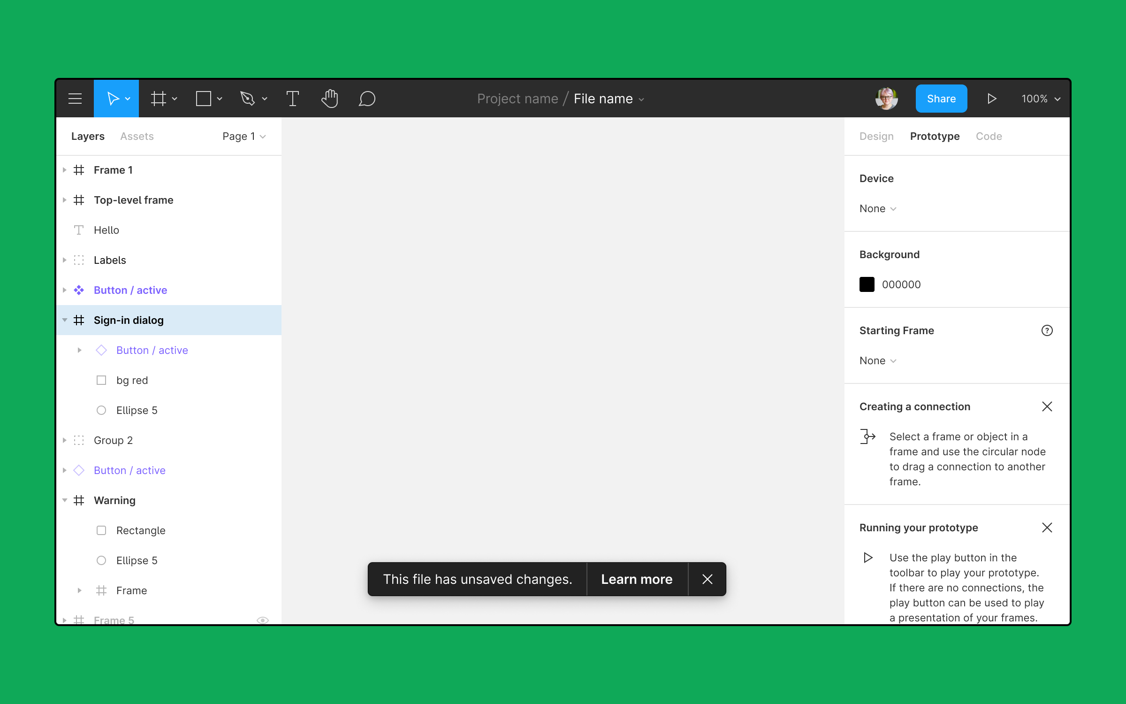Viewport: 1126px width, 704px height.
Task: Expand the Group 2 layer
Action: click(66, 440)
